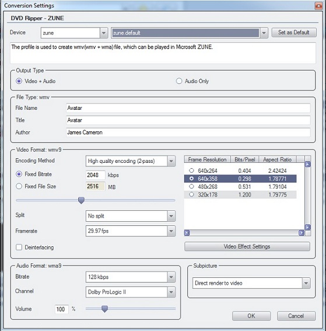Choose the 320x178 frame resolution

(191, 194)
